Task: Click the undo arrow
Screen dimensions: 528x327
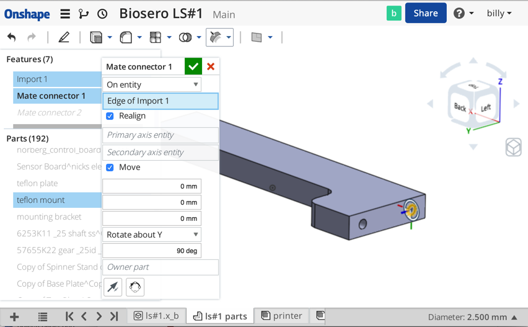Action: pos(11,37)
